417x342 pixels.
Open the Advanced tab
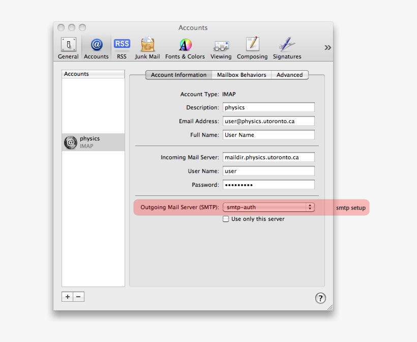point(290,75)
